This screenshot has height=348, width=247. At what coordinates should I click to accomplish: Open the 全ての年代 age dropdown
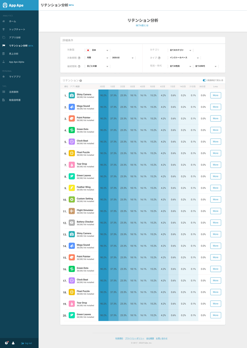(206, 66)
